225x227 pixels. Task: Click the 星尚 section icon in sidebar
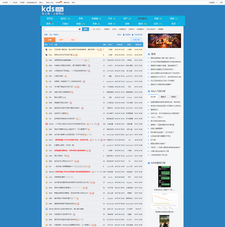click(x=149, y=54)
